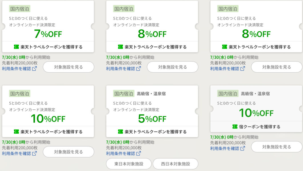Open 東日本対象施設 list
Image resolution: width=303 pixels, height=171 pixels.
pos(129,164)
